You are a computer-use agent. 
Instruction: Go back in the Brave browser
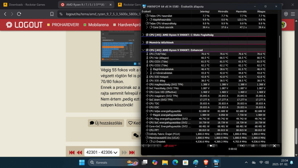[5, 14]
